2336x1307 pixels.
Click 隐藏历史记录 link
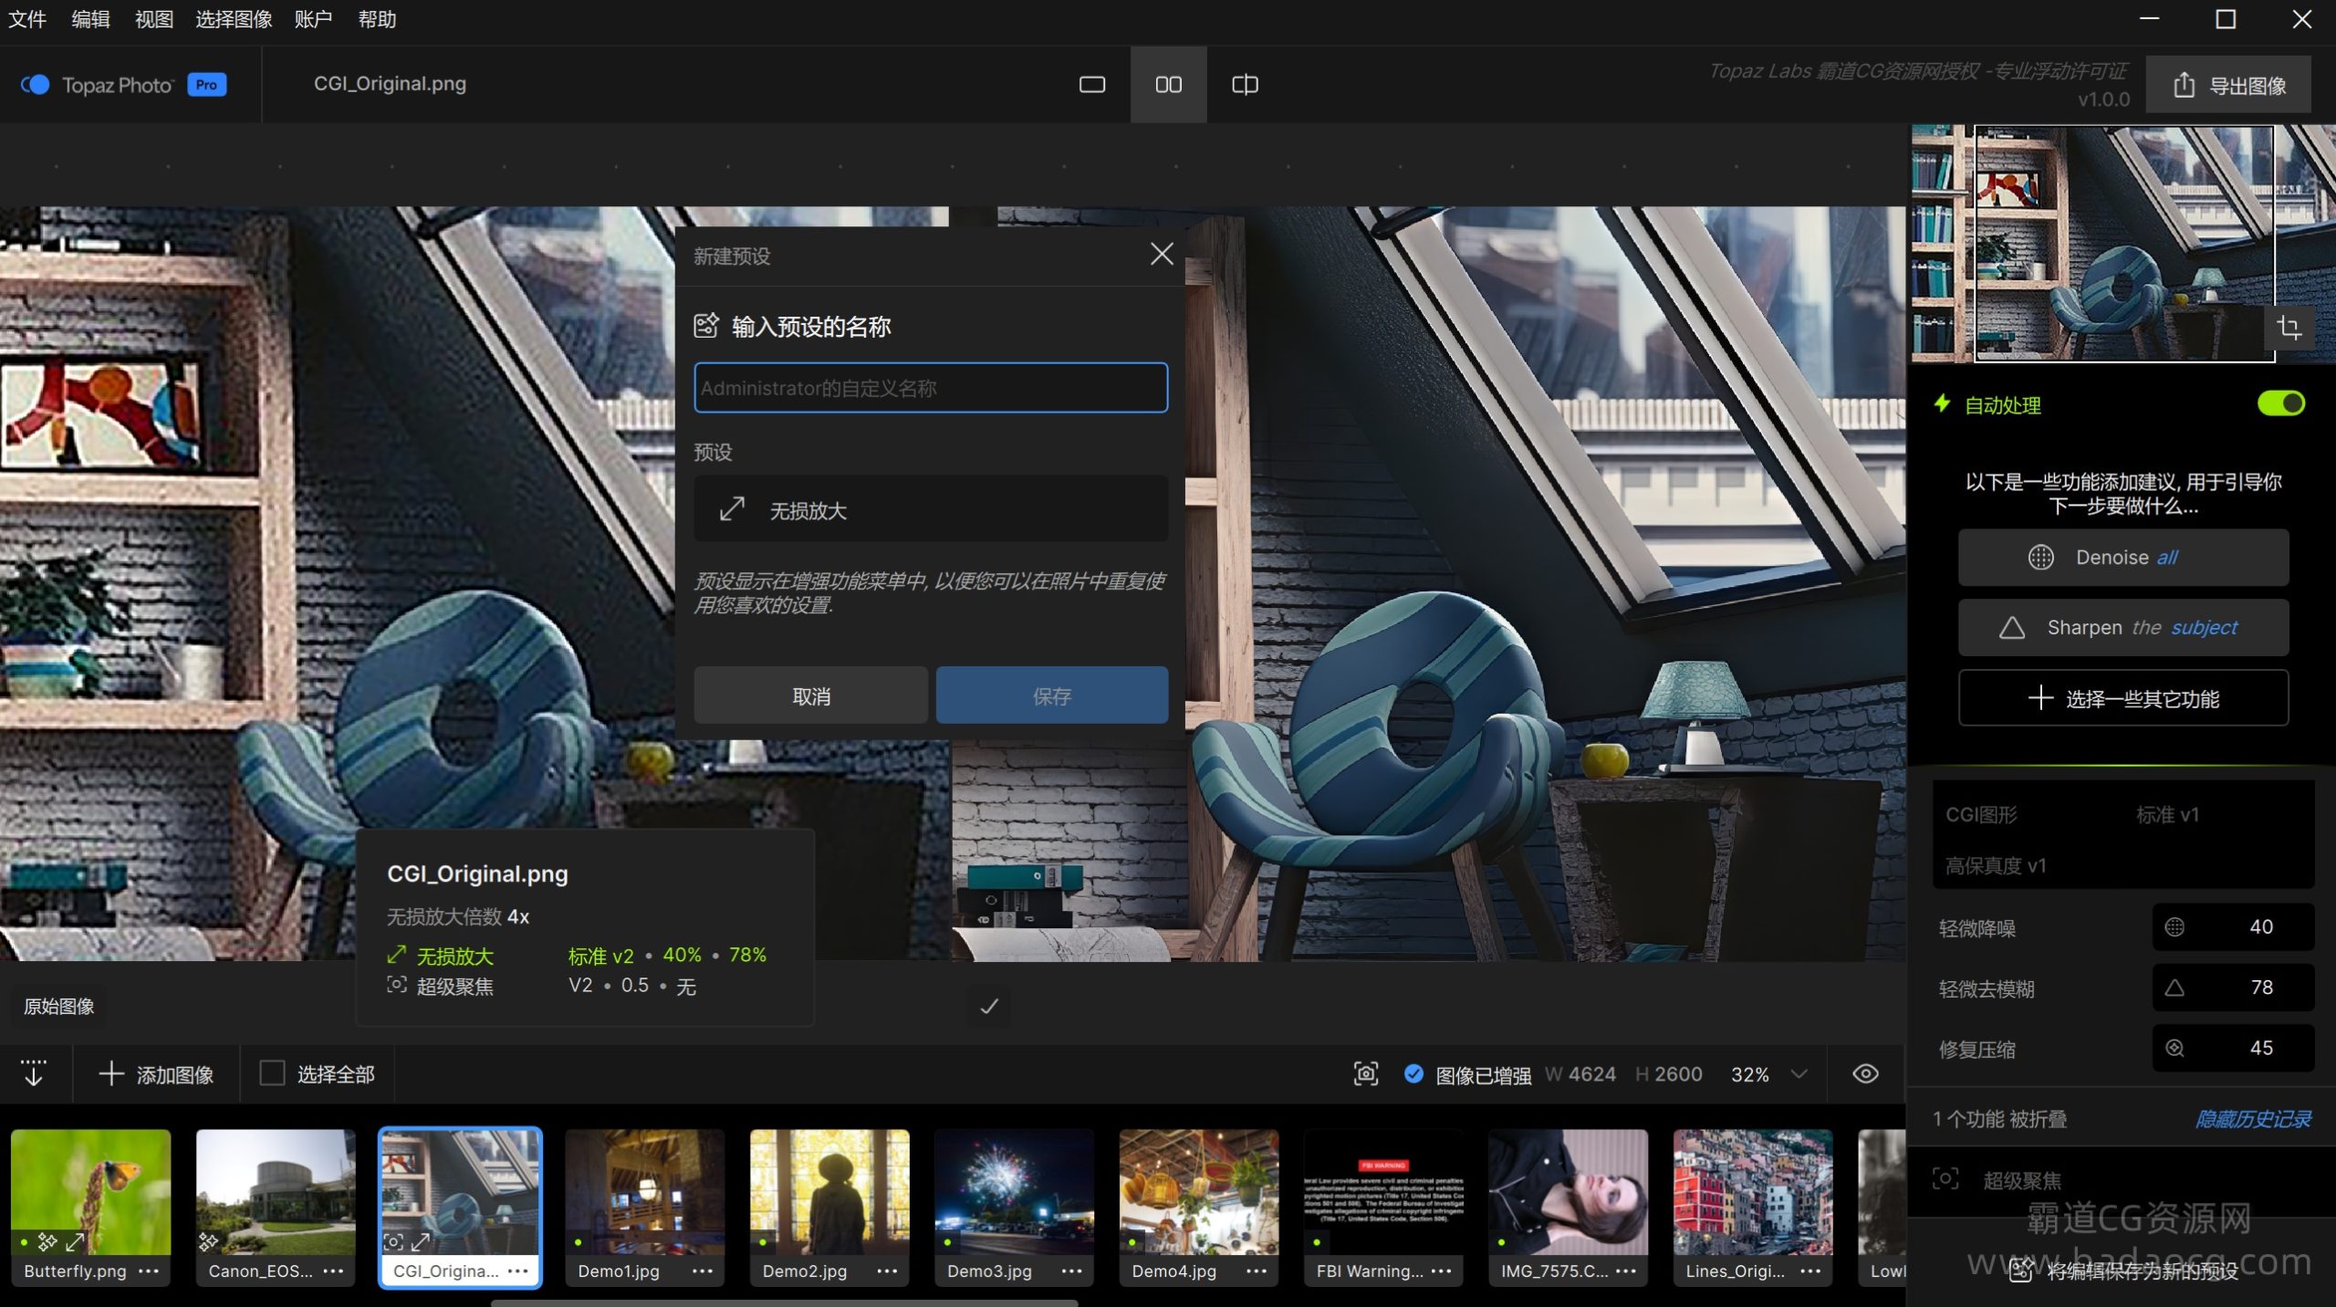pyautogui.click(x=2252, y=1119)
